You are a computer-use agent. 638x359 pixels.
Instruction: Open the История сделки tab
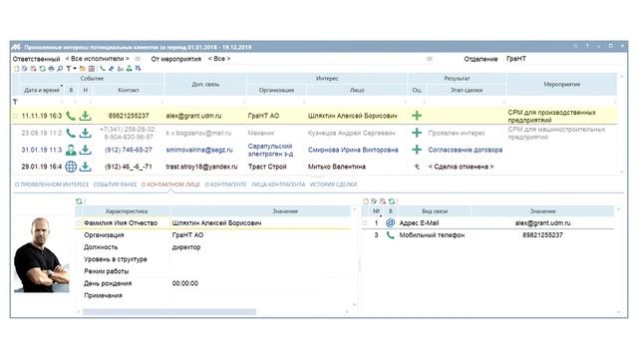coord(333,184)
